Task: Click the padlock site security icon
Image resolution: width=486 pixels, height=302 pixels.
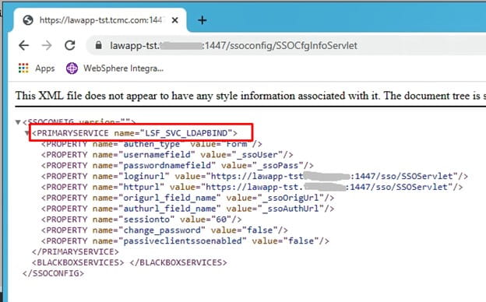Action: pos(99,45)
